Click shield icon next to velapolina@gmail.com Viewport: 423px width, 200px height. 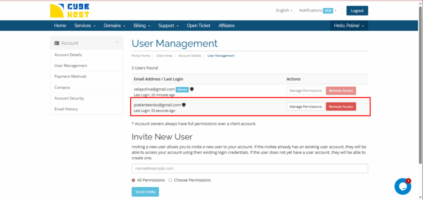coord(192,89)
